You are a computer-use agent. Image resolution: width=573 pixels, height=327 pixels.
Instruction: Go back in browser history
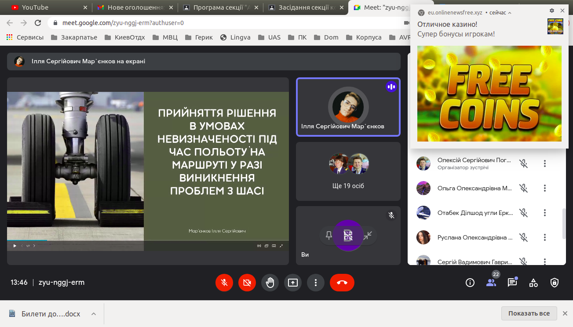pos(10,23)
